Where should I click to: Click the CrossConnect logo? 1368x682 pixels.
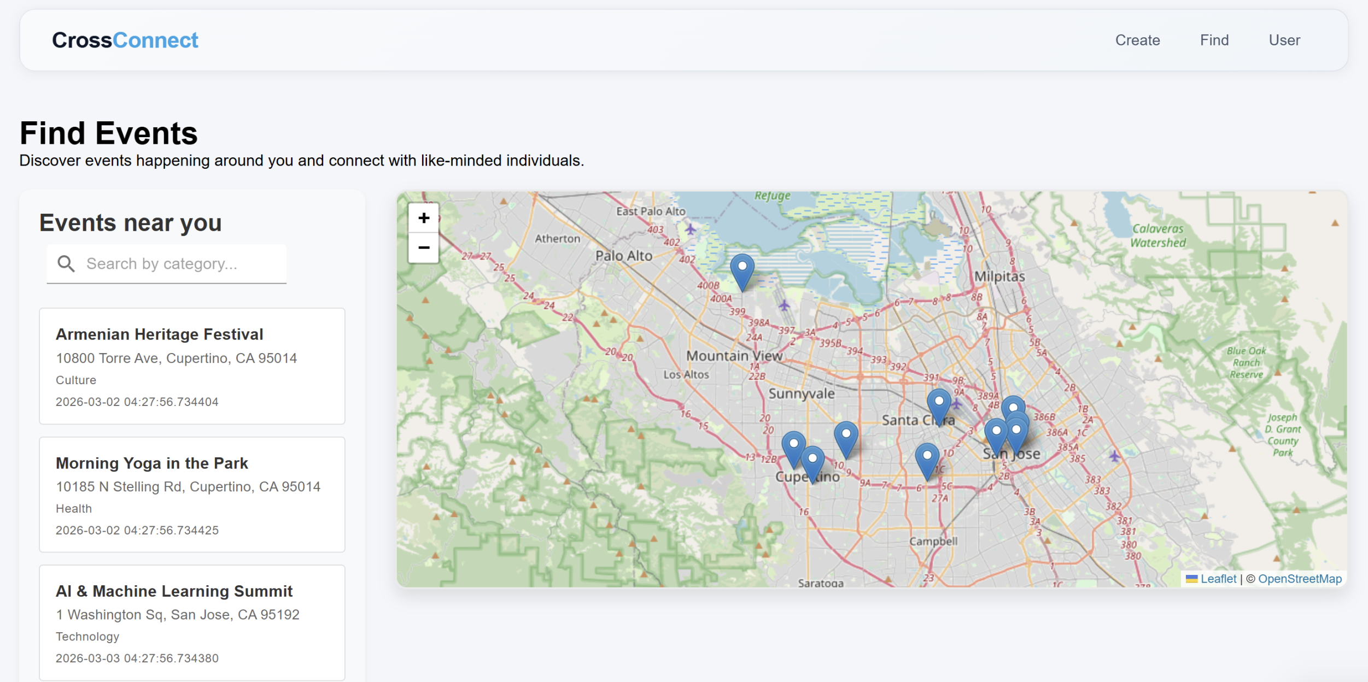125,40
